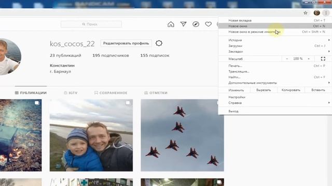Open direct messages paper plane icon

click(183, 24)
